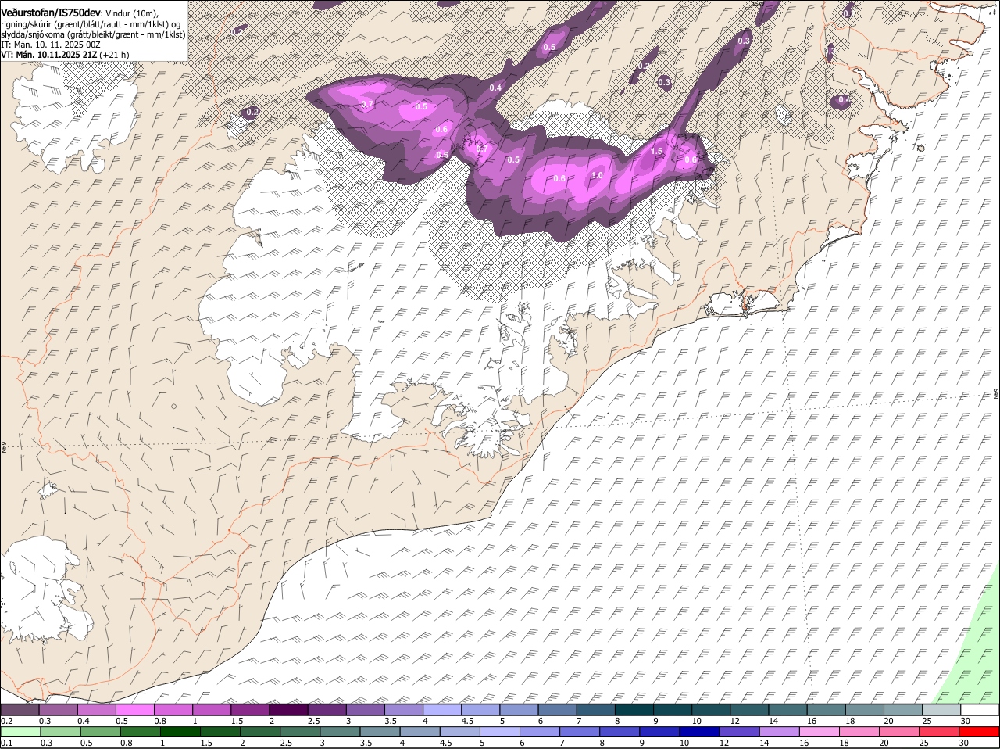Select deep blue rain swatch between 10 and 12

[700, 732]
